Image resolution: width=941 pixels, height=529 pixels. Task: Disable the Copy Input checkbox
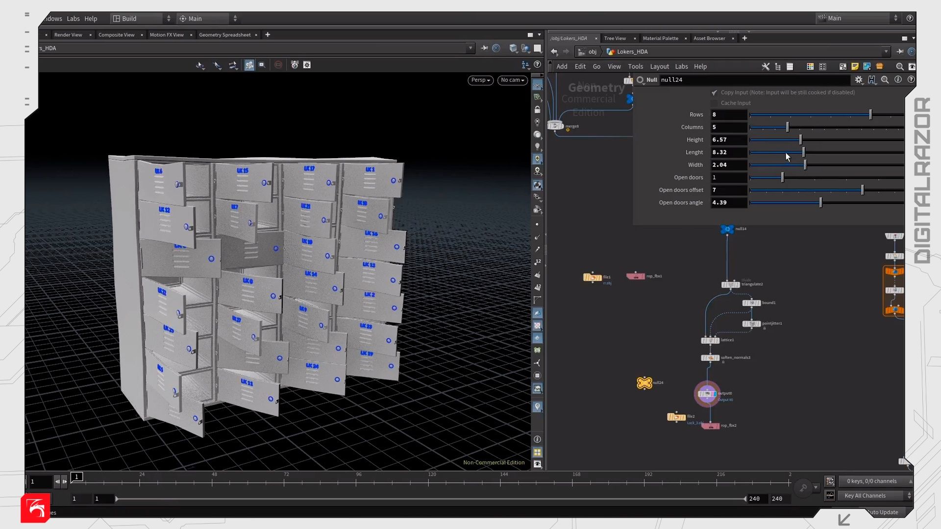[714, 93]
